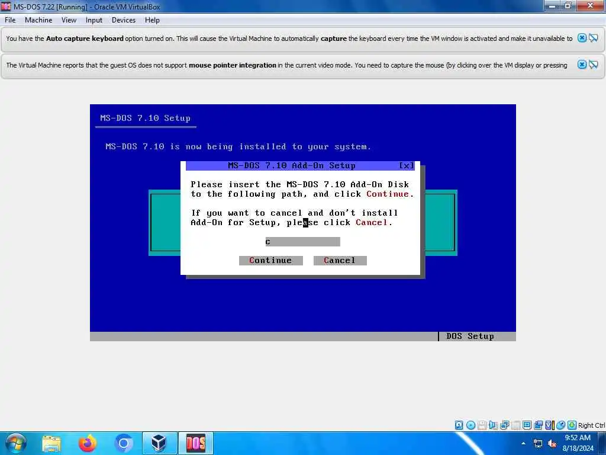Click the display monitor status icon

[x=527, y=425]
